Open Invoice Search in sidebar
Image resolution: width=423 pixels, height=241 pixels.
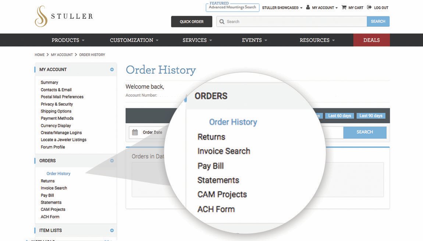(x=54, y=188)
